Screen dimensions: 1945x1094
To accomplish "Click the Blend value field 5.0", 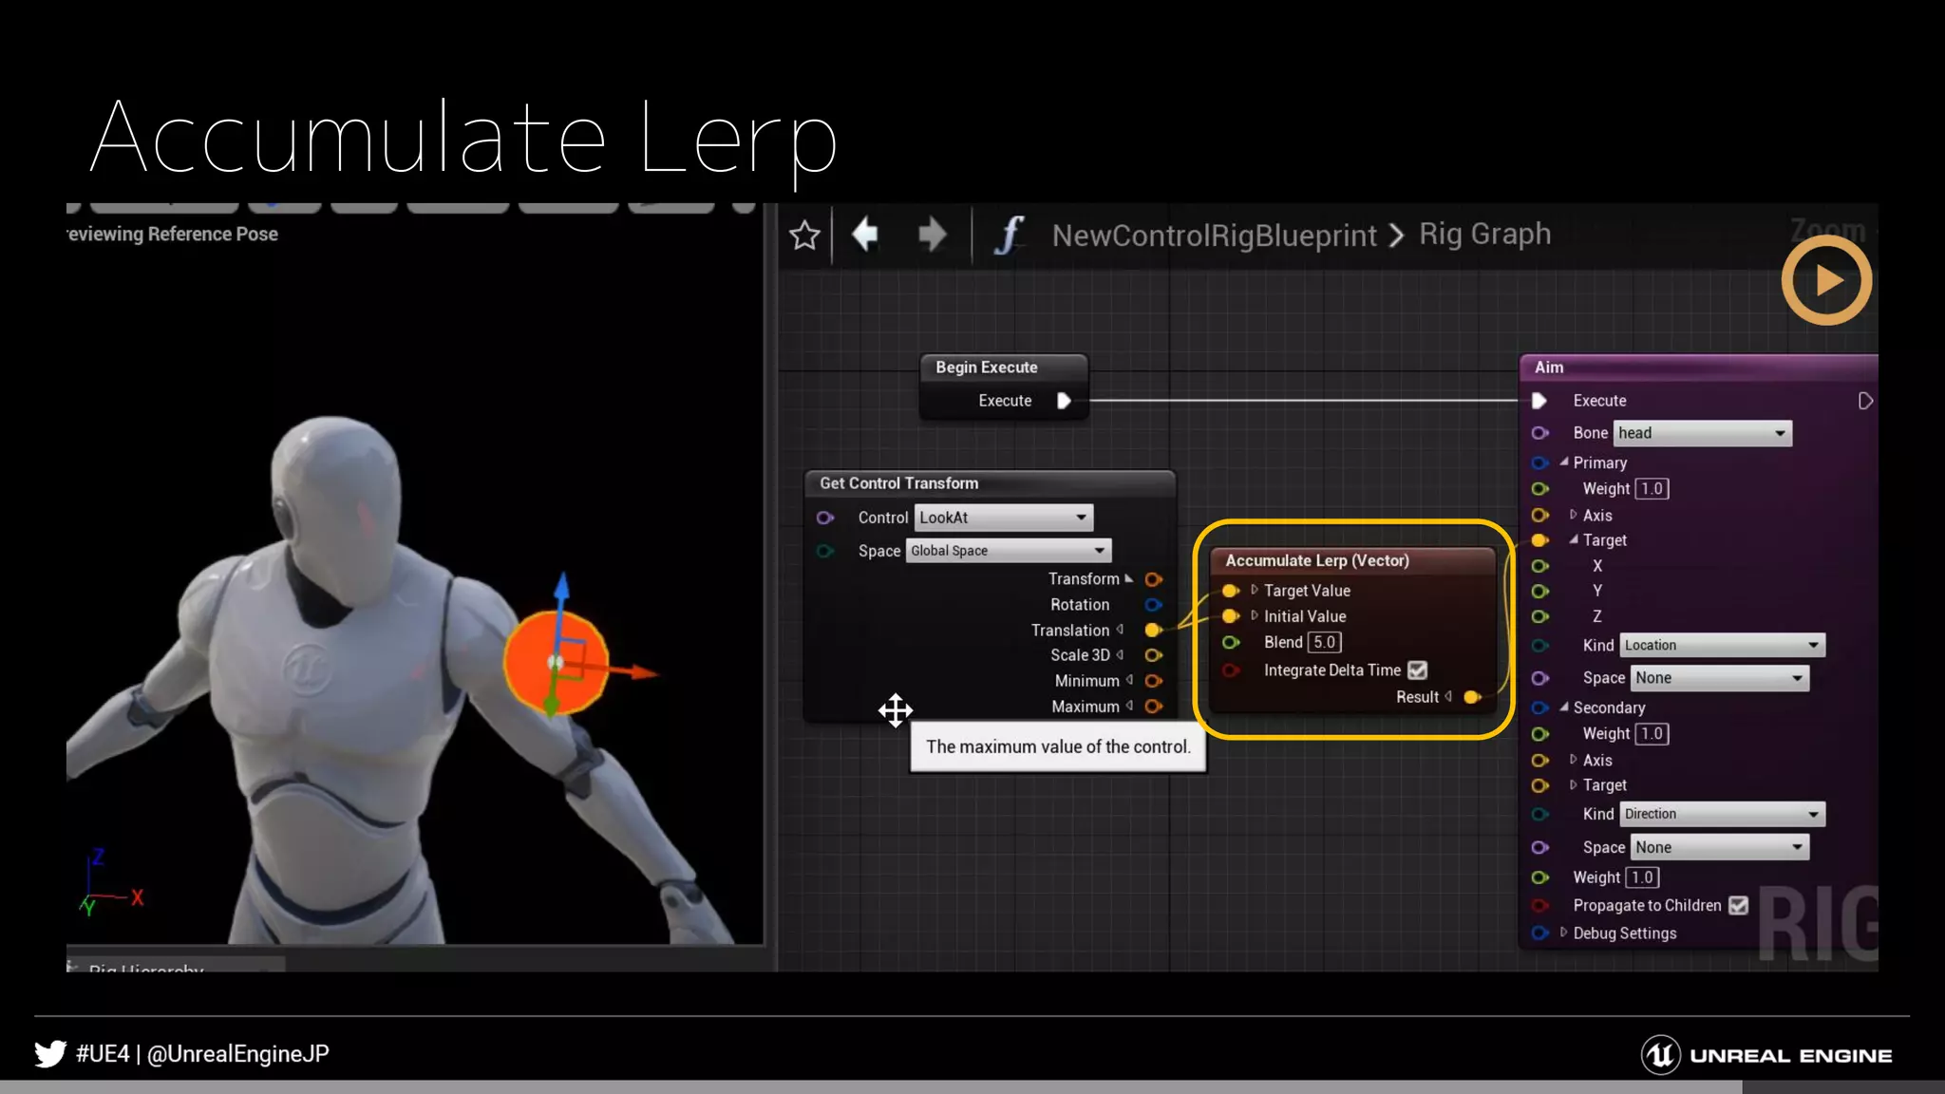I will pyautogui.click(x=1324, y=643).
